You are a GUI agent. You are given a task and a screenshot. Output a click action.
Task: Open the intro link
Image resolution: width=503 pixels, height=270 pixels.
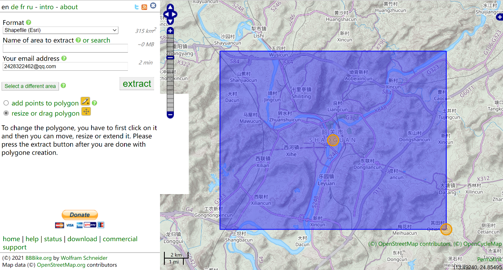47,7
